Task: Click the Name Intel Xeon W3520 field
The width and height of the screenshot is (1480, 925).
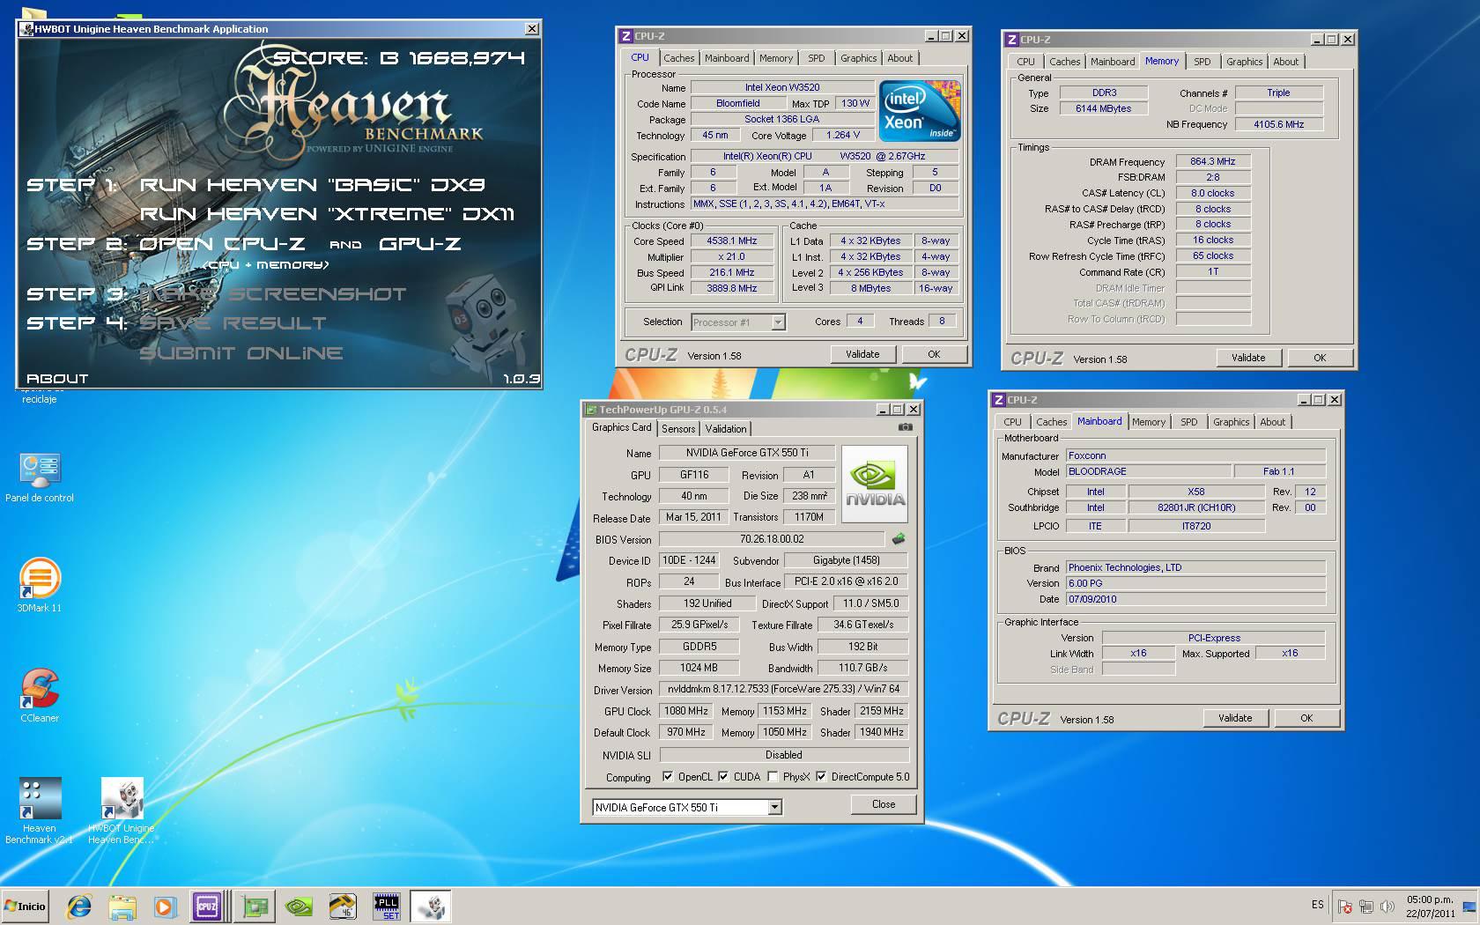Action: click(x=782, y=87)
